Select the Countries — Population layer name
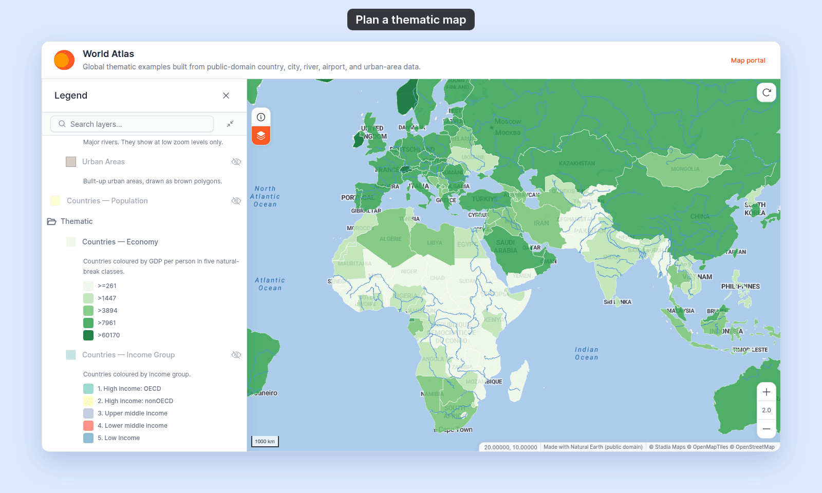Screen dimensions: 822x493 coord(107,201)
